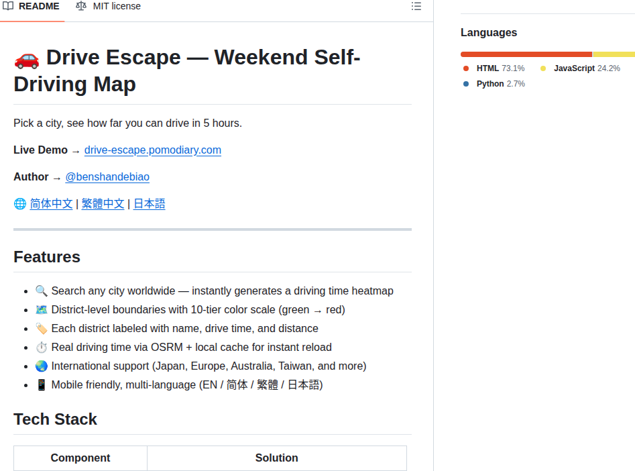Open the README outline menu icon
Viewport: 635px width, 471px height.
(x=416, y=7)
